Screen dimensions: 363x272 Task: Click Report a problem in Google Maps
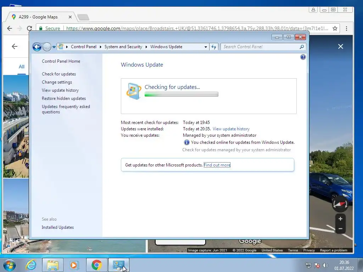click(x=333, y=250)
